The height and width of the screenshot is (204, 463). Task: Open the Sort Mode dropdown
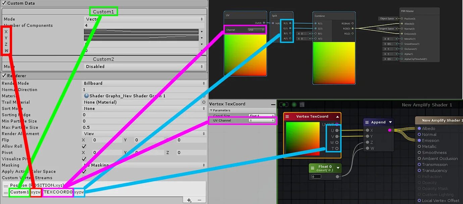(x=144, y=108)
